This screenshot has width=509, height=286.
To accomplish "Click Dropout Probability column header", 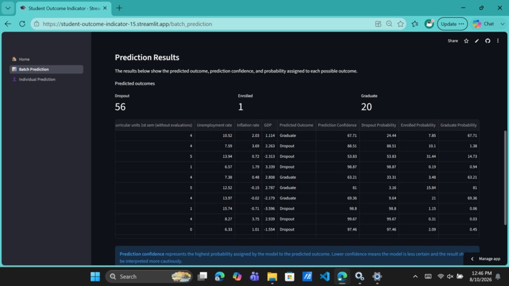I will [378, 125].
